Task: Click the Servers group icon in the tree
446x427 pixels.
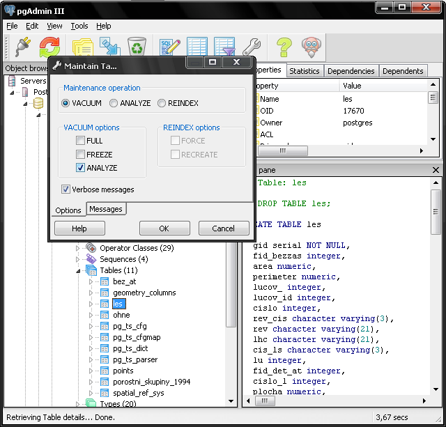Action: coord(12,81)
